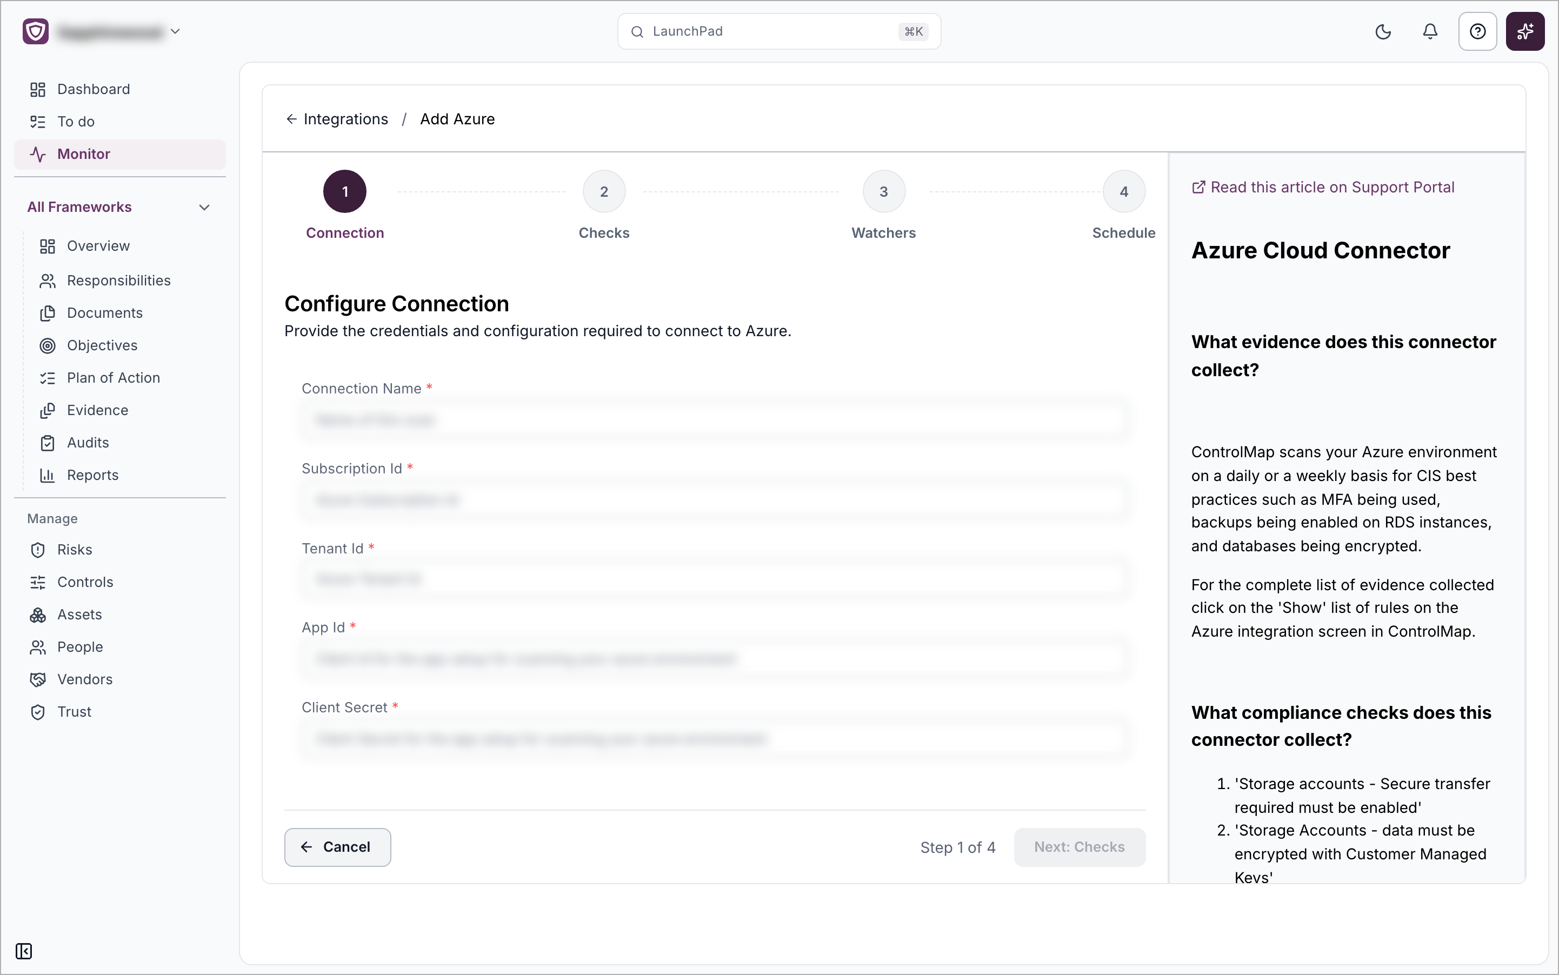Open the Trust shield-check icon
Viewport: 1559px width, 975px height.
[x=37, y=712]
